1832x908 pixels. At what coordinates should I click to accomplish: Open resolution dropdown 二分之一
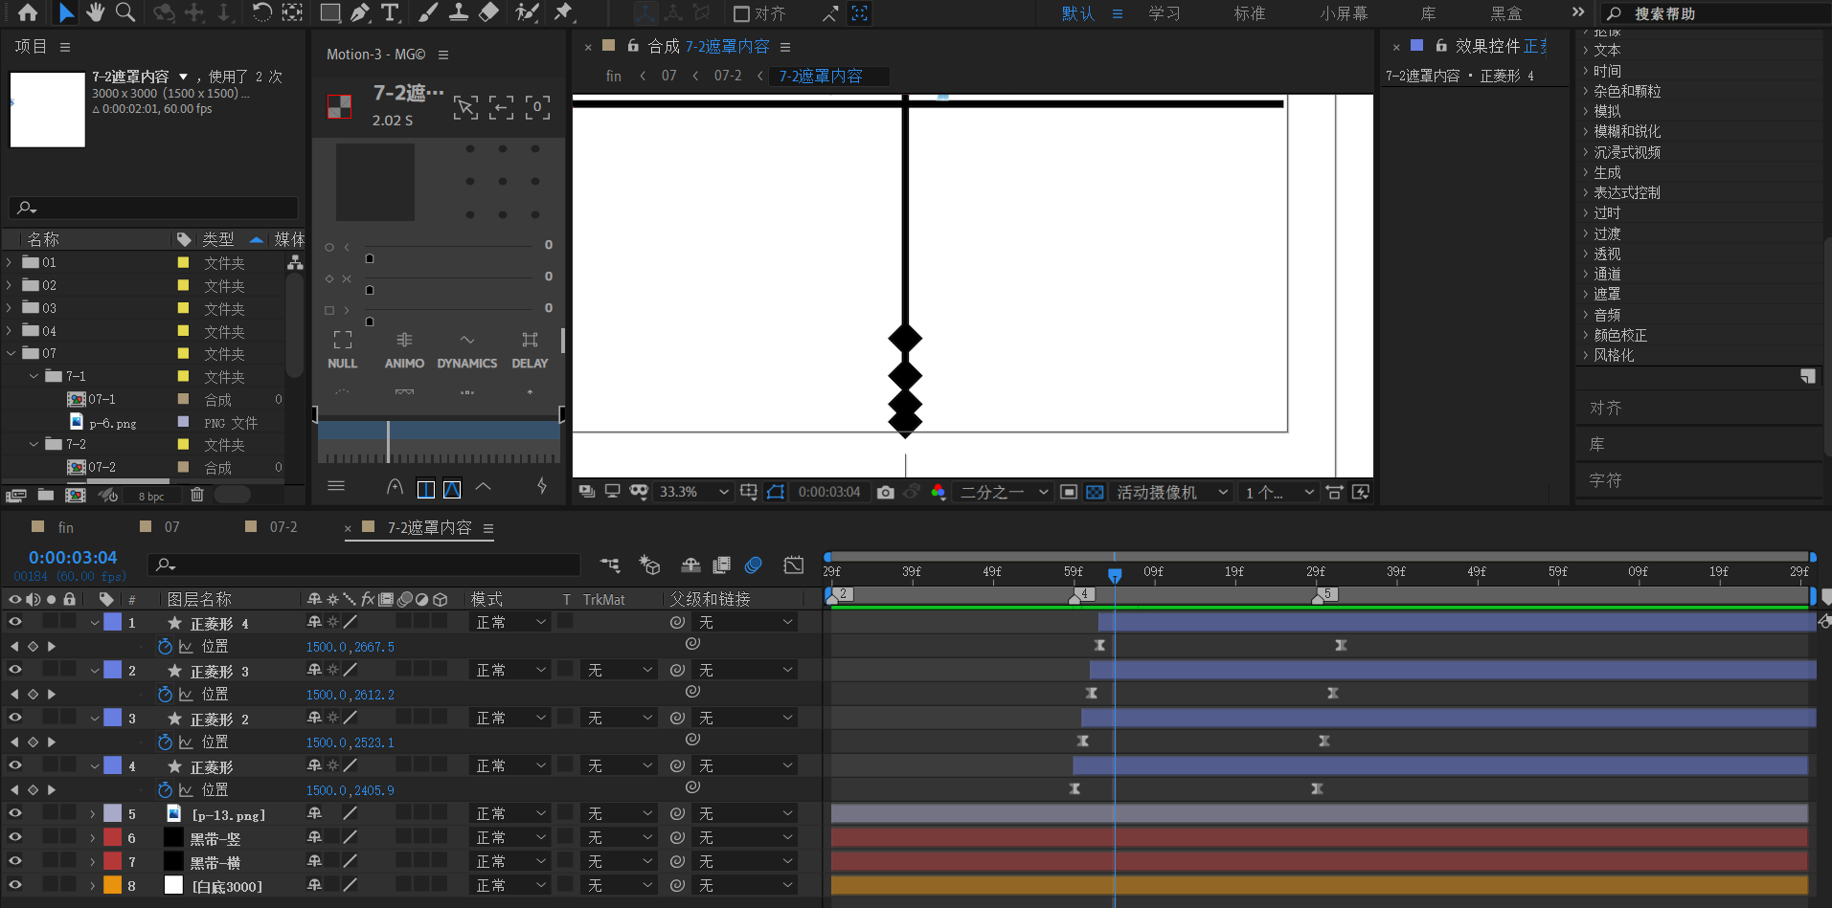pyautogui.click(x=1004, y=492)
